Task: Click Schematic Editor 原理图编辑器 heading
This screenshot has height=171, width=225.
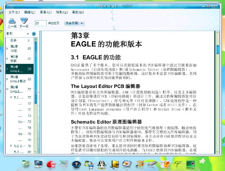Action: pos(106,122)
